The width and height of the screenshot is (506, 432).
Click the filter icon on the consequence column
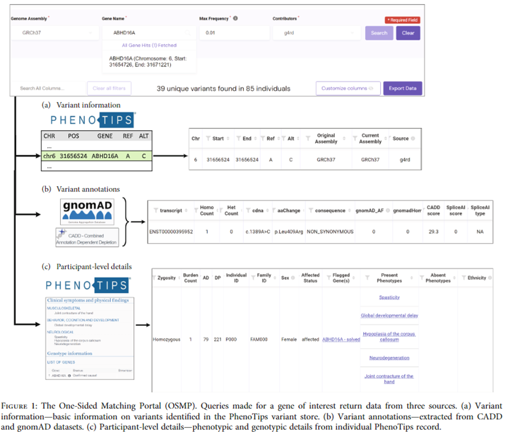[x=311, y=211]
